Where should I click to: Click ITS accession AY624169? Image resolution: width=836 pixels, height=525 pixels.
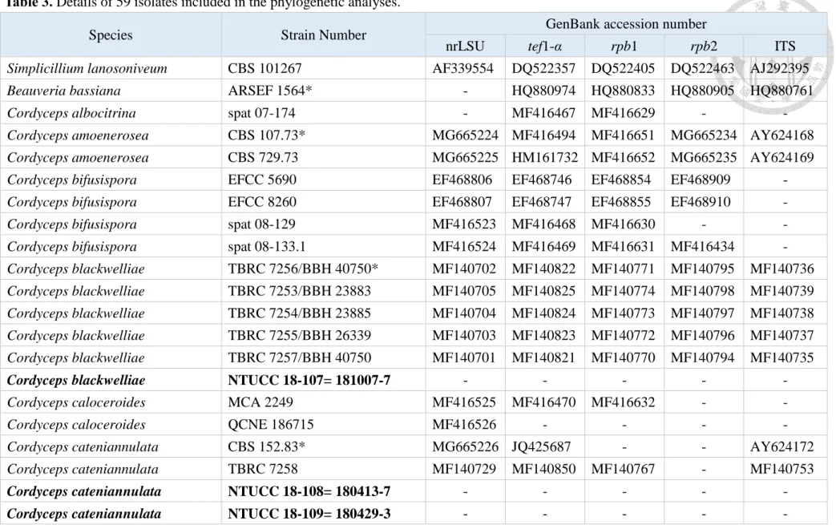(782, 158)
